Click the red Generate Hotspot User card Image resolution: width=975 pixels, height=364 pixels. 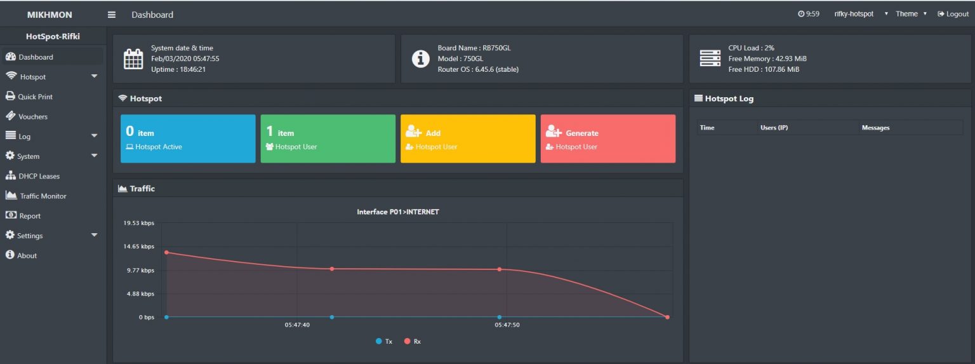click(x=608, y=138)
